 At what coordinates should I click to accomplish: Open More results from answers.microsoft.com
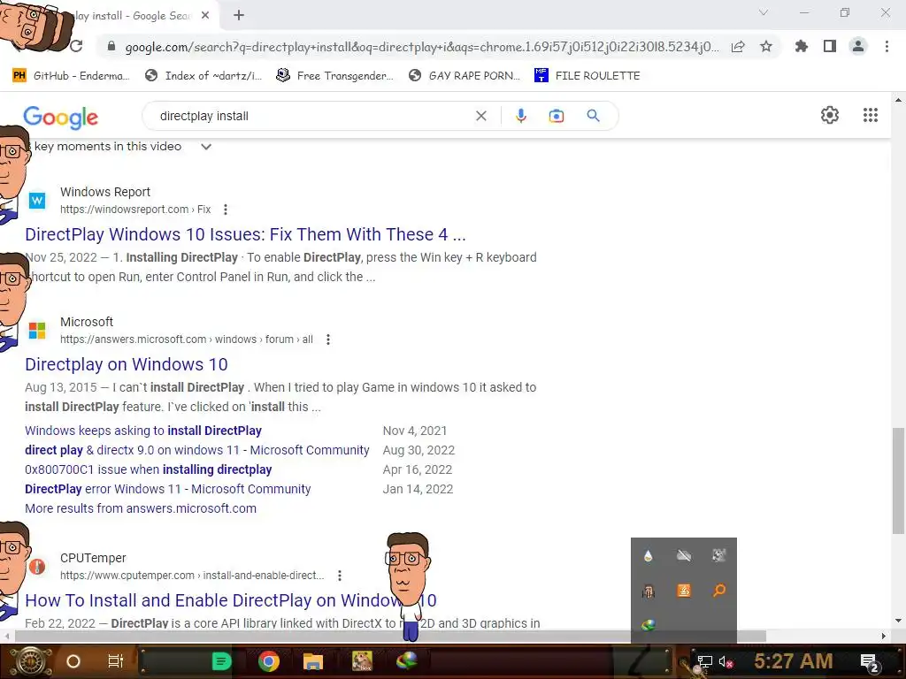(x=141, y=508)
